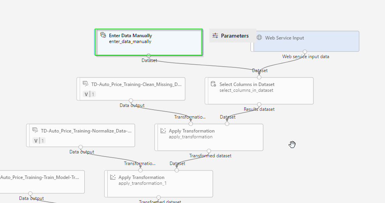Click the Web service input data output port
Image resolution: width=385 pixels, height=203 pixels.
305,52
